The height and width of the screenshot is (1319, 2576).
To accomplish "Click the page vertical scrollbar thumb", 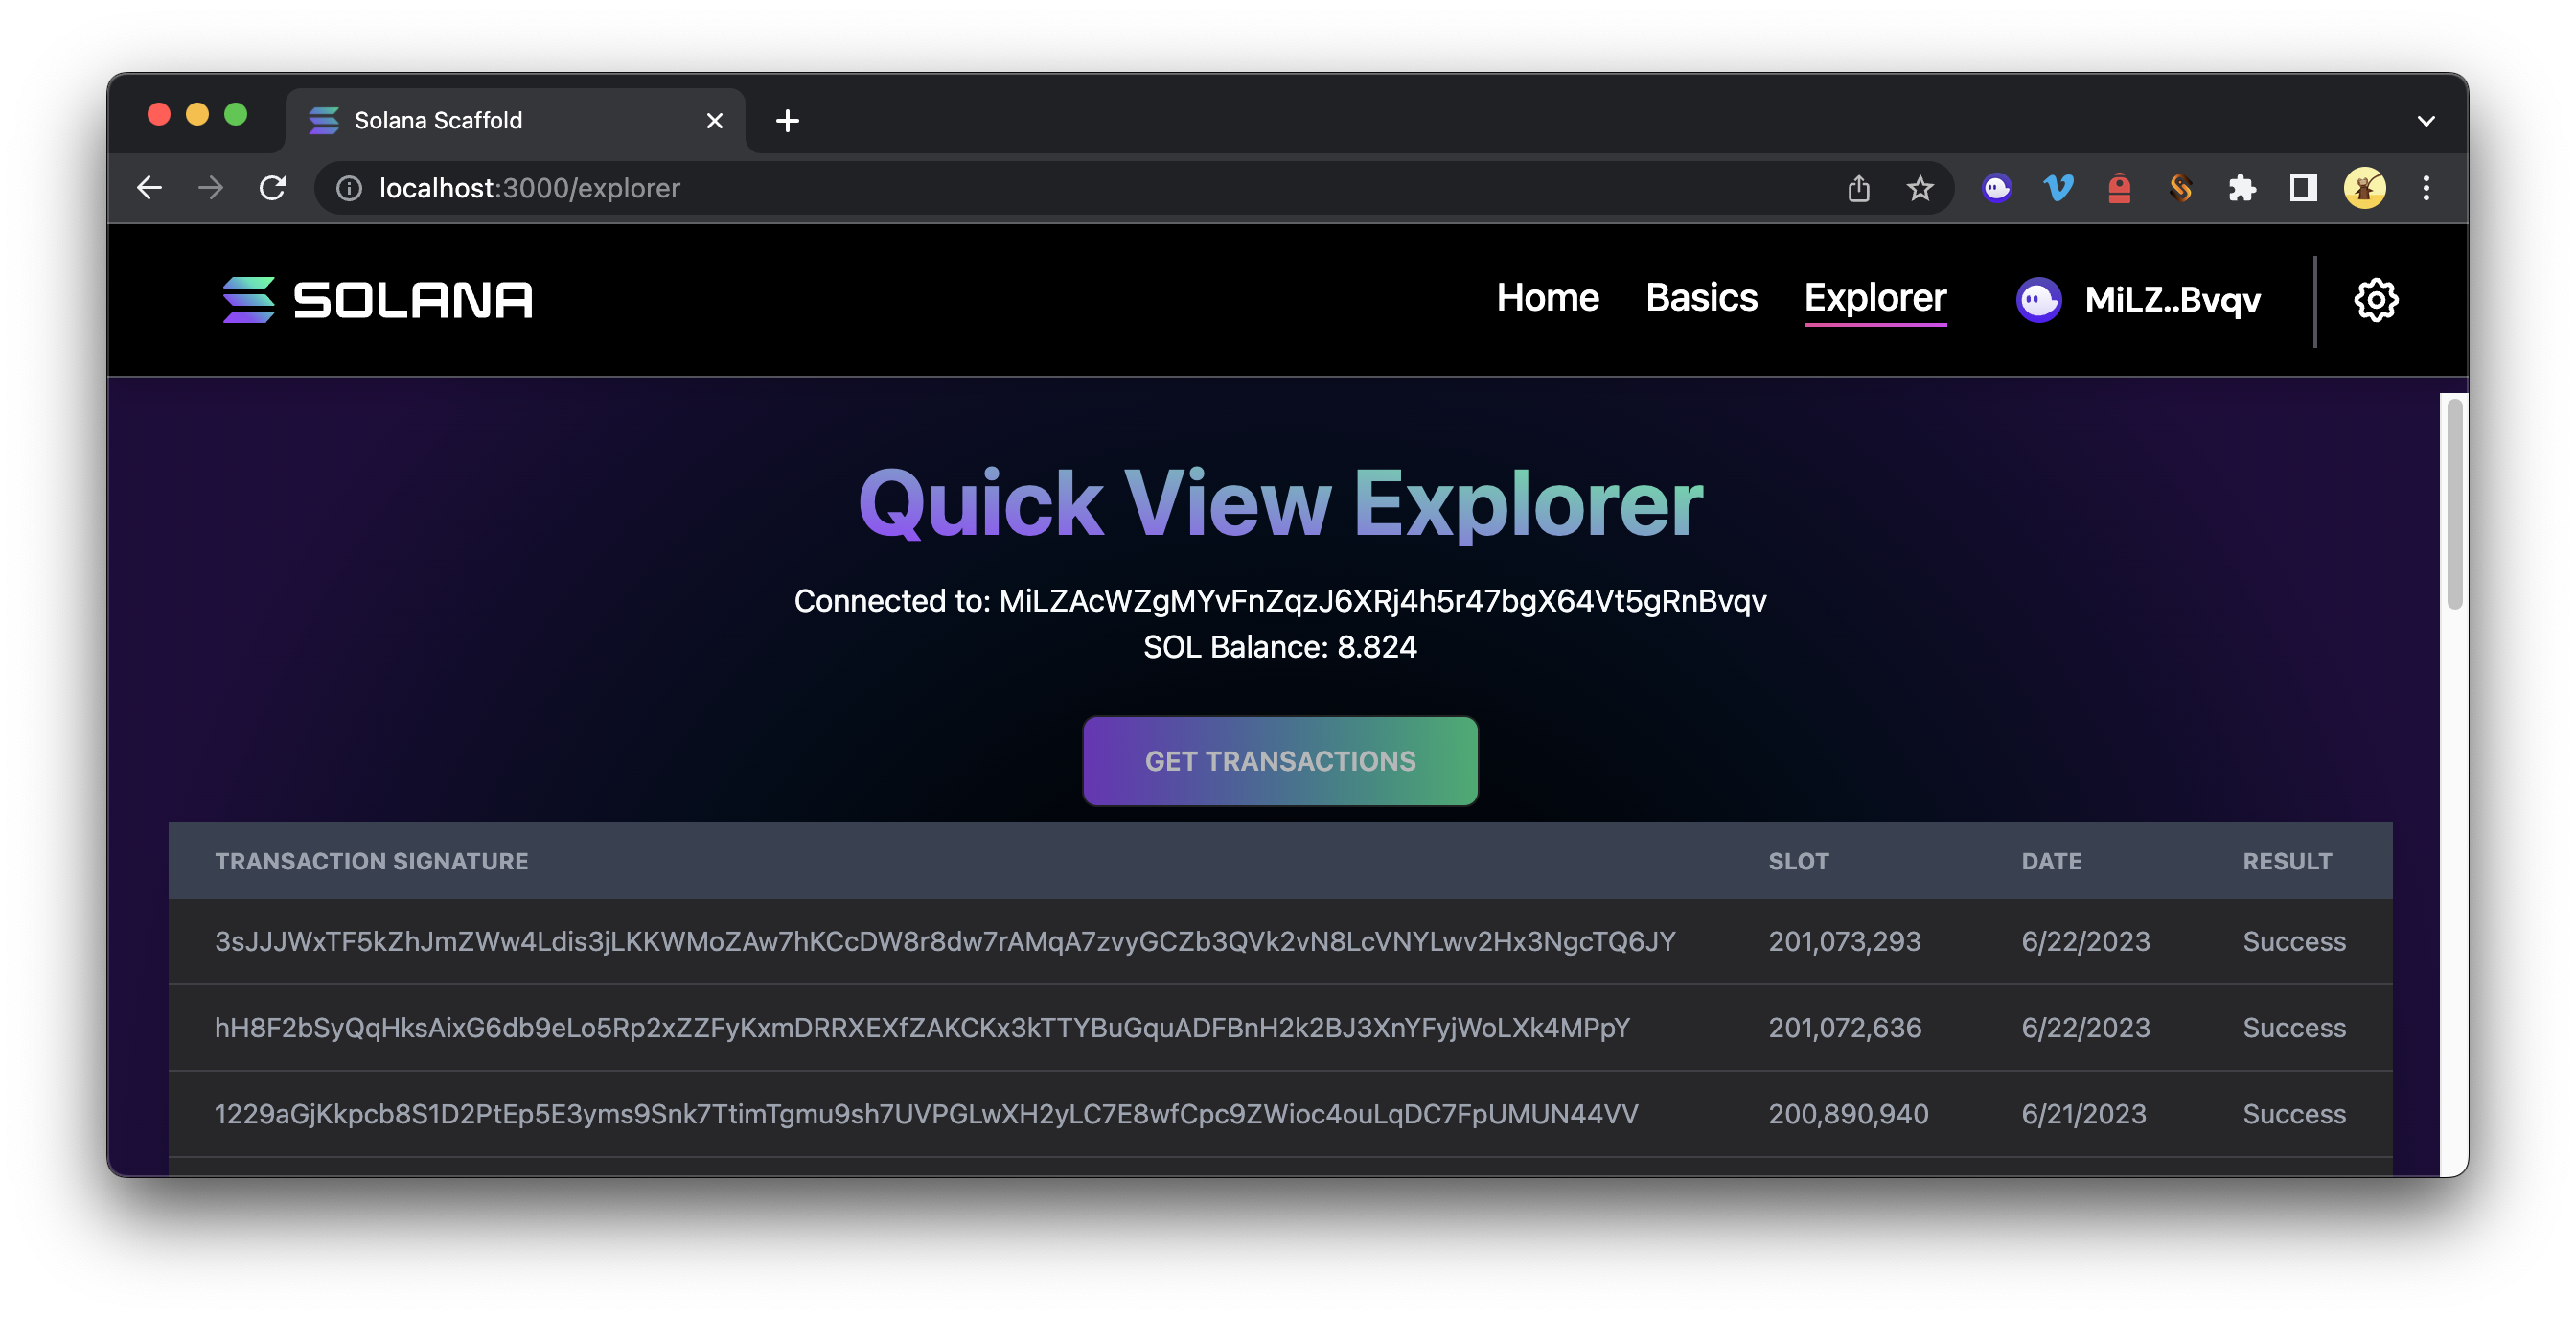I will [x=2454, y=503].
